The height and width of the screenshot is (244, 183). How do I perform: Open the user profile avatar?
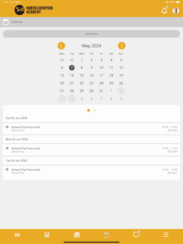tap(176, 11)
